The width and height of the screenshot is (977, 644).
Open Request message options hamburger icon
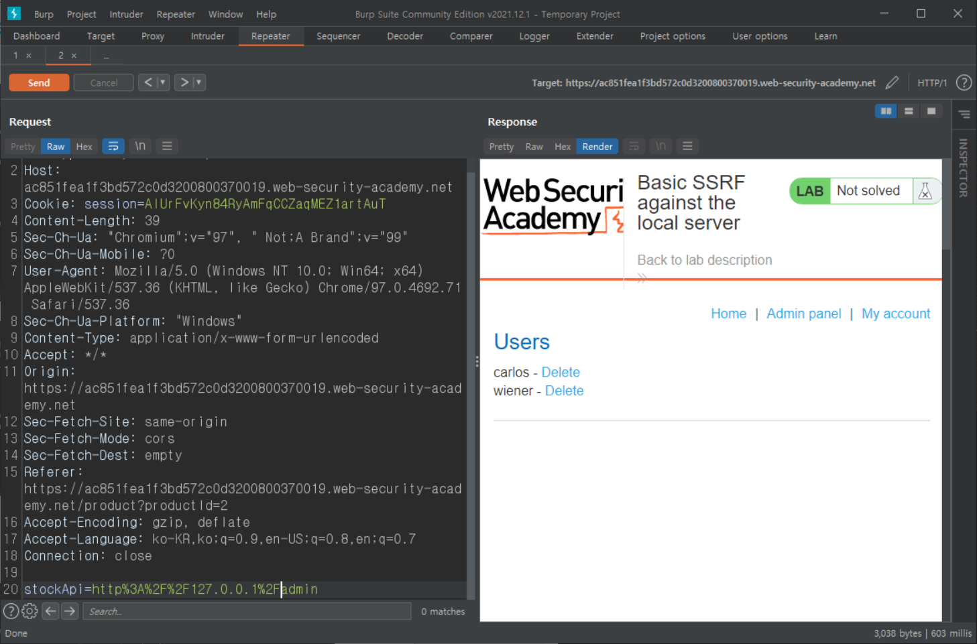pyautogui.click(x=167, y=146)
